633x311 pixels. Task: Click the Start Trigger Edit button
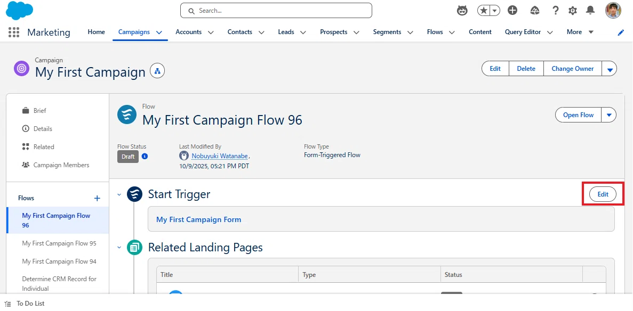(x=603, y=194)
